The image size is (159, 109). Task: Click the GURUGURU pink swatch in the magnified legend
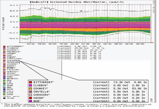[30, 95]
